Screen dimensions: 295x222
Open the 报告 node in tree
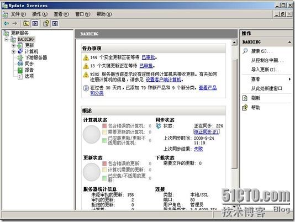(x=29, y=70)
